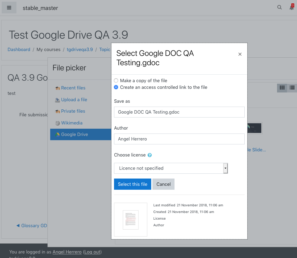The image size is (297, 258).
Task: Open Private files repository
Action: click(x=73, y=111)
